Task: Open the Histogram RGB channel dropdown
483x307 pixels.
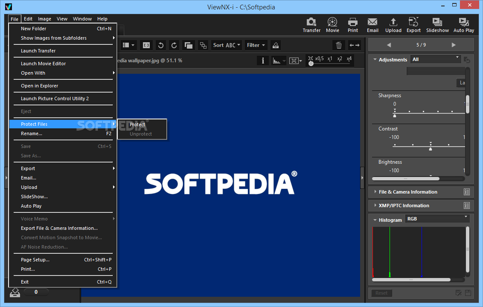Action: (x=437, y=219)
